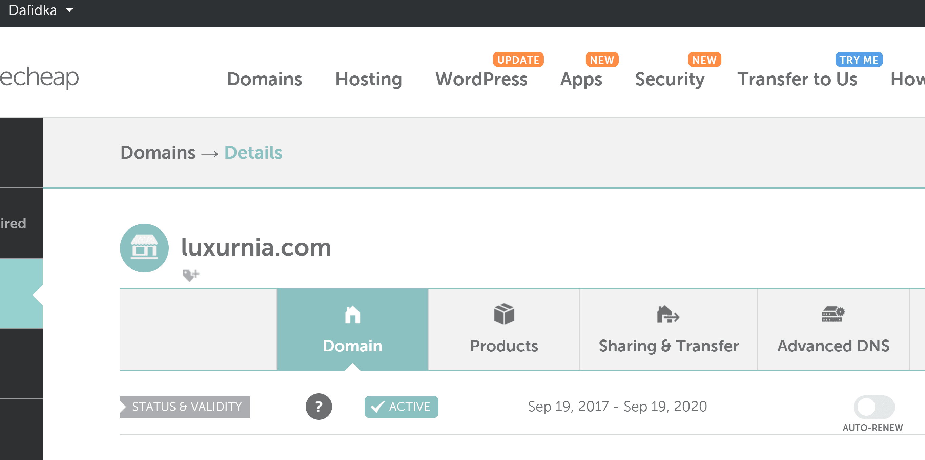The height and width of the screenshot is (460, 925).
Task: Click the sidebar collapse arrow notch
Action: 37,295
